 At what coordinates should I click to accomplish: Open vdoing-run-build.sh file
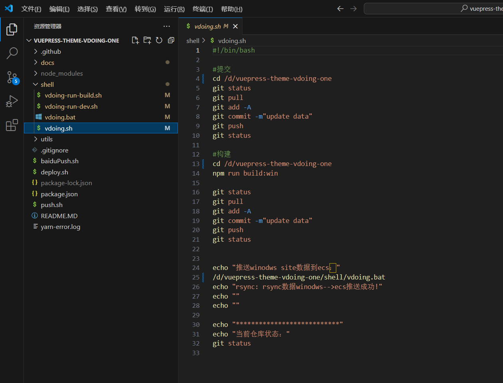click(x=101, y=95)
